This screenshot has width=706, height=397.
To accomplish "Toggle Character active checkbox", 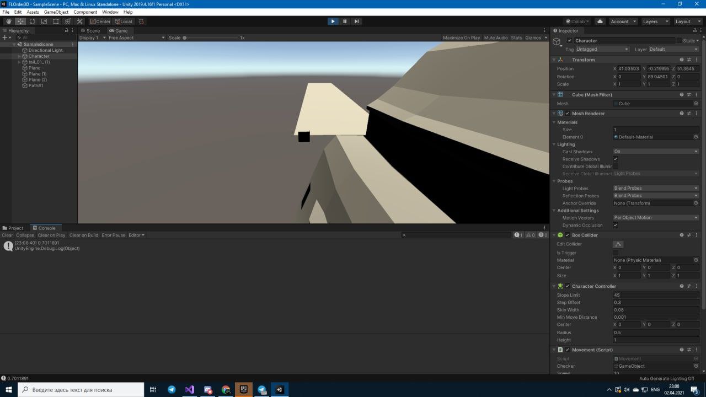I will click(x=570, y=41).
